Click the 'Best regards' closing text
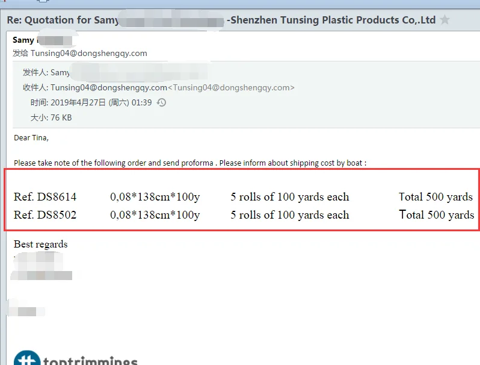Screen dimensions: 480x365 (41, 244)
